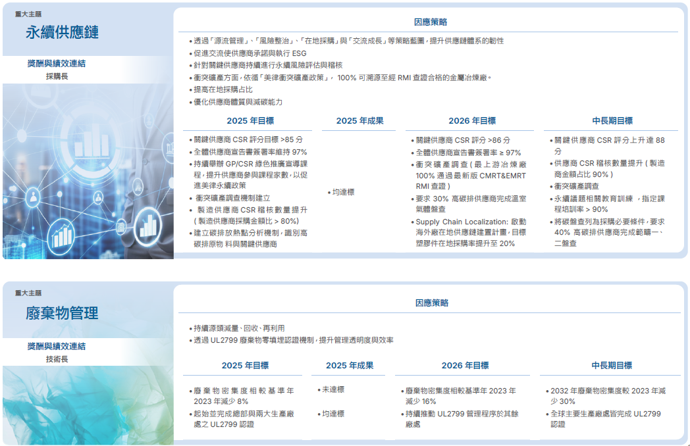Click 持續推動 UL2799 管理程序 bullet
The height and width of the screenshot is (446, 690).
pos(460,419)
